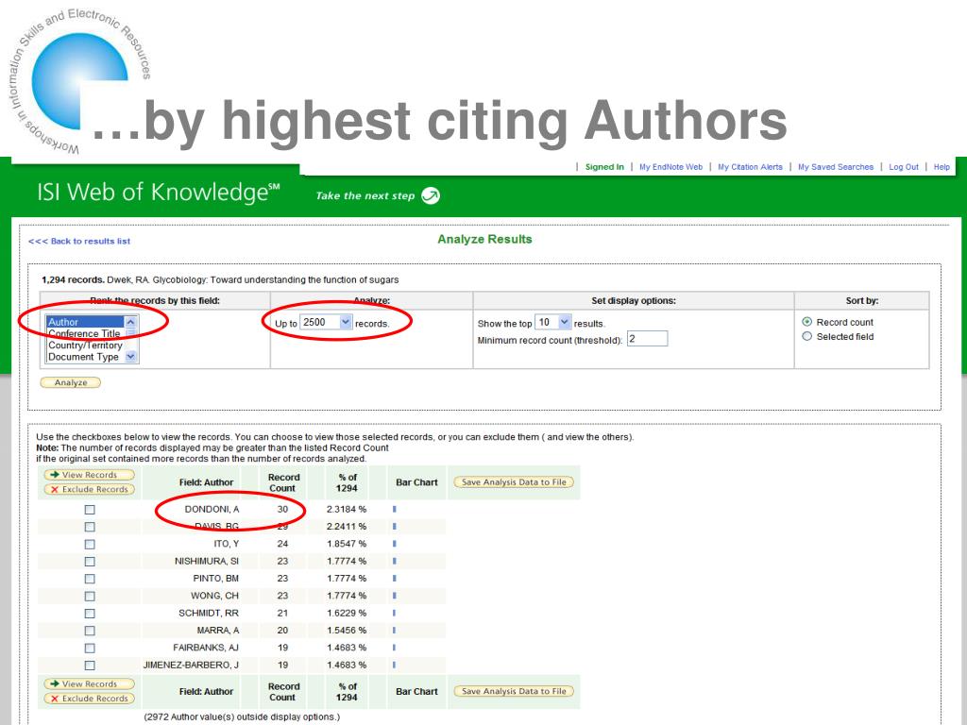This screenshot has width=967, height=725.
Task: Click the bottom Exclude Records button
Action: click(x=90, y=699)
